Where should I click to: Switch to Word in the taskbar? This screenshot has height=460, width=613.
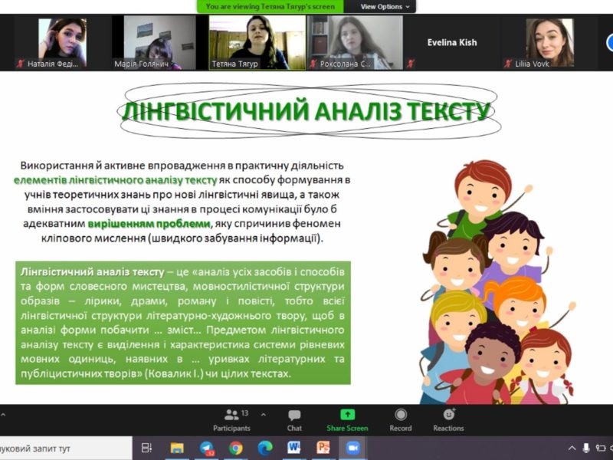(293, 448)
